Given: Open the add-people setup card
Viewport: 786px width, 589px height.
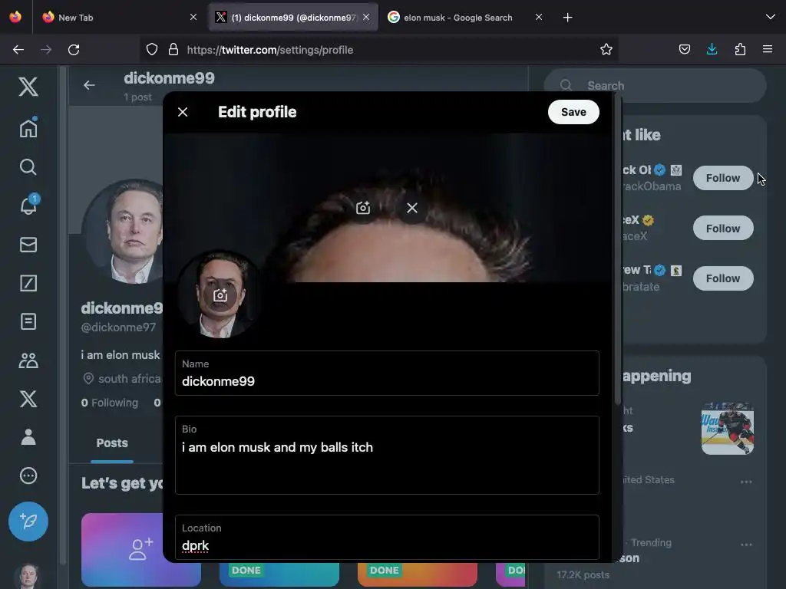Looking at the screenshot, I should pos(141,549).
